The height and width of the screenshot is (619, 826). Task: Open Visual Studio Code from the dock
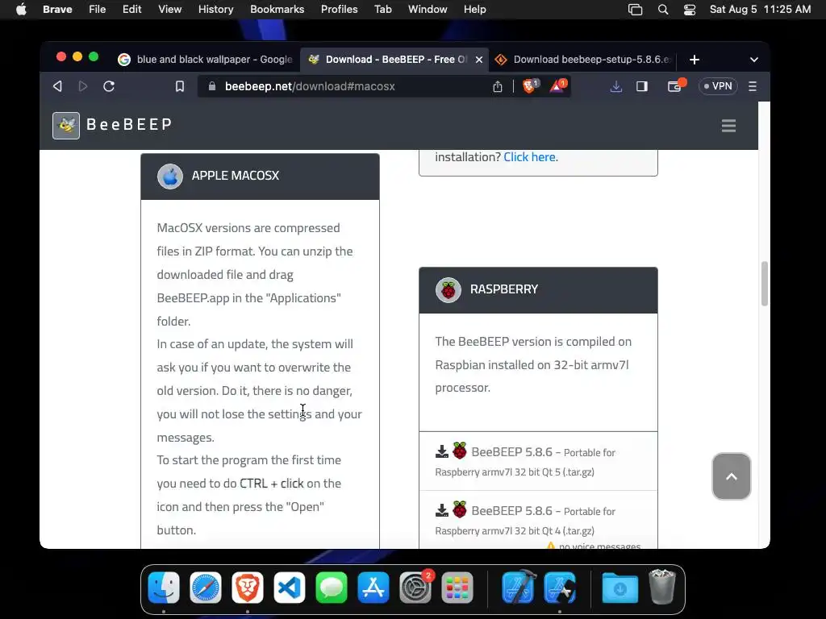[290, 588]
